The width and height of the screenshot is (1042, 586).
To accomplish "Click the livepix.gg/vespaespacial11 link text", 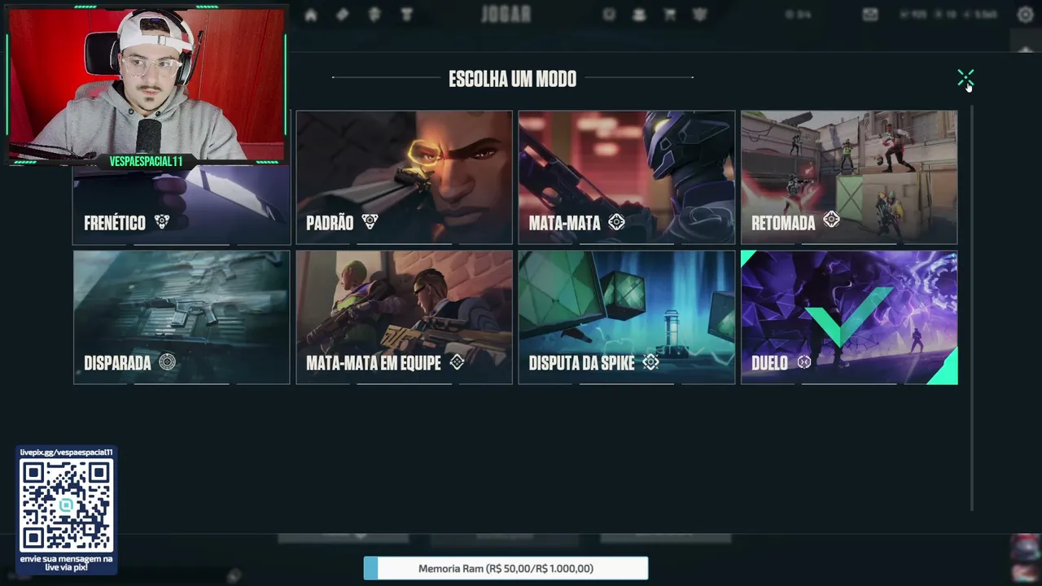I will [x=67, y=453].
